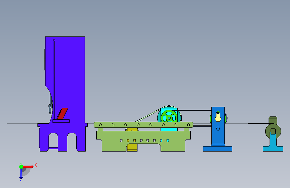Click the green Y axis dot of the triad
290x188 pixels.
click(x=21, y=167)
